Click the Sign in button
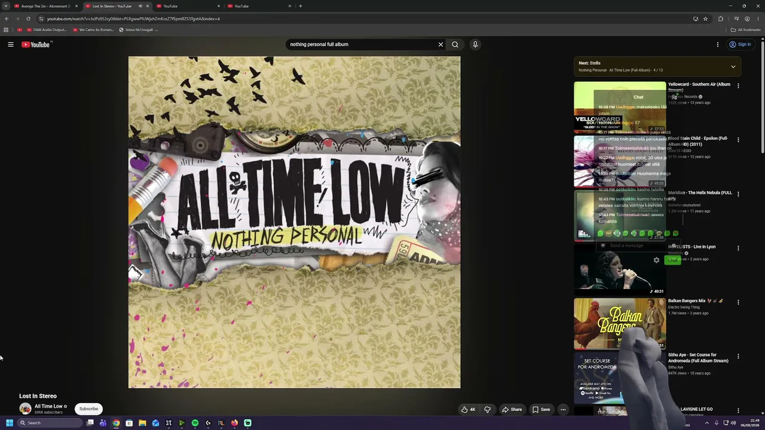 coord(740,44)
